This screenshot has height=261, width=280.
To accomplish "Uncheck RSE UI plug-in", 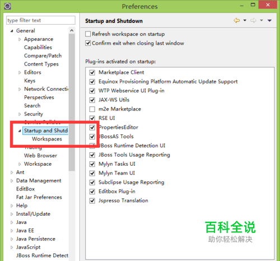I will [92, 118].
